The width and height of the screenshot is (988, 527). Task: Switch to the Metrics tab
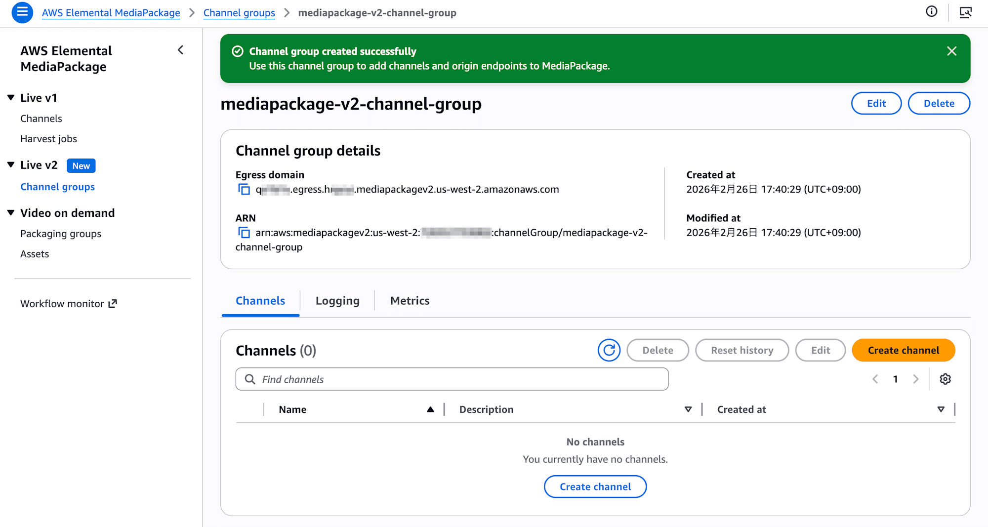point(410,301)
